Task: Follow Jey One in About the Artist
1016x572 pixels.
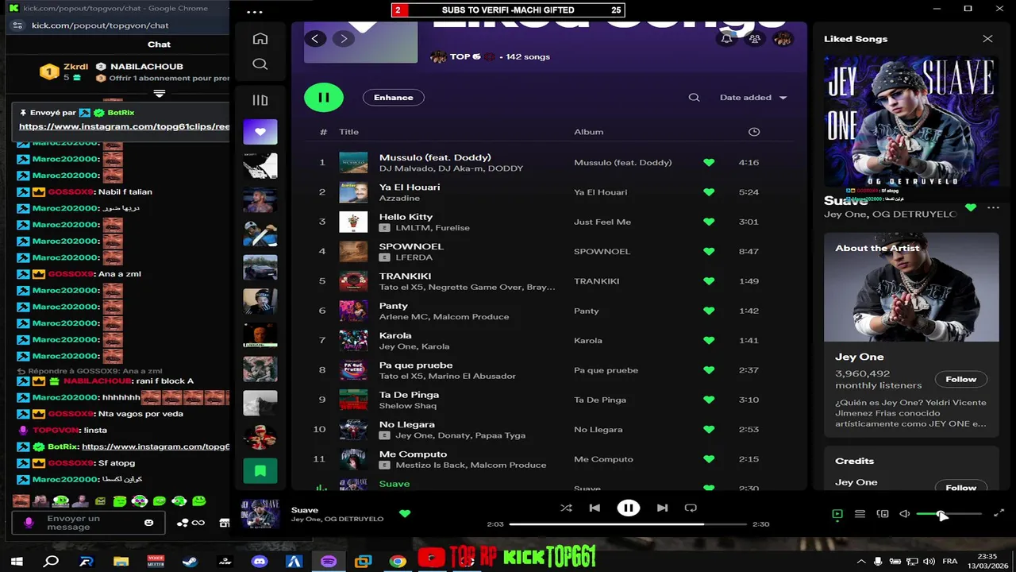Action: point(960,379)
